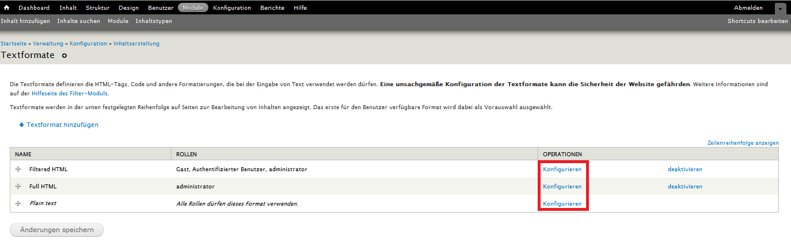Click the home icon in admin toolbar
This screenshot has width=791, height=243.
(7, 8)
